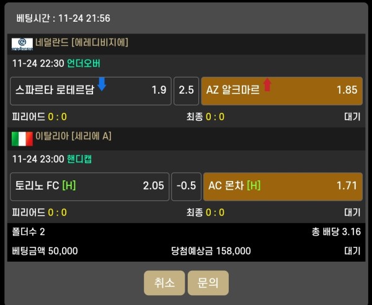Click the Eredivisie league logo icon
372x305 pixels.
point(22,43)
